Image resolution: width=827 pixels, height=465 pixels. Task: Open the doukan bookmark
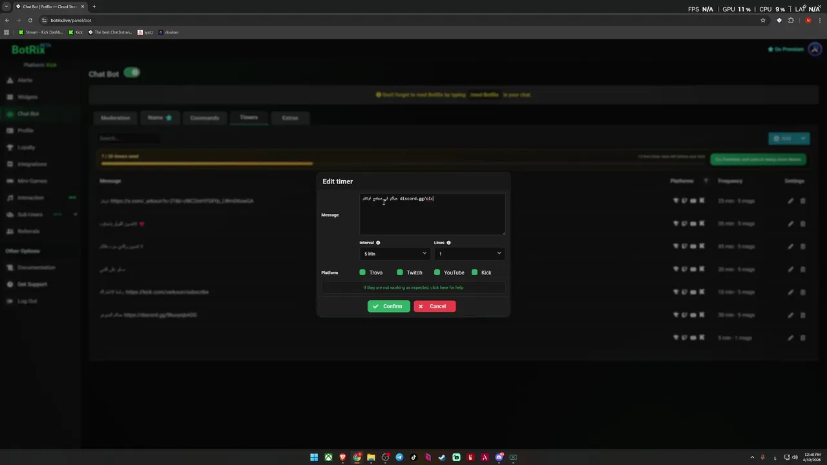[x=169, y=32]
